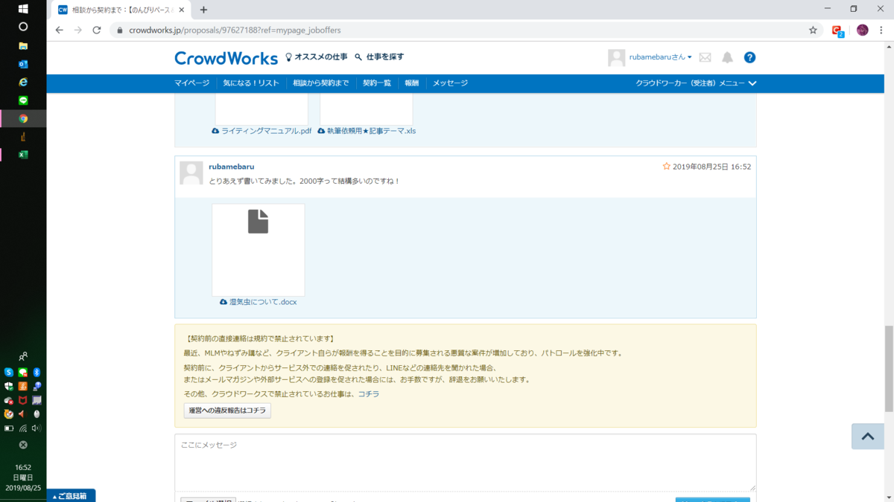Screen dimensions: 894x502
Task: Select the 相談から契約まで browser tab
Action: point(123,10)
